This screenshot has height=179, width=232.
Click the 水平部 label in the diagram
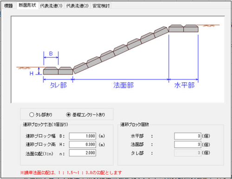(x=184, y=85)
